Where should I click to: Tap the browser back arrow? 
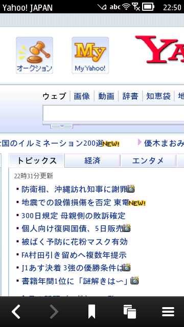16,312
